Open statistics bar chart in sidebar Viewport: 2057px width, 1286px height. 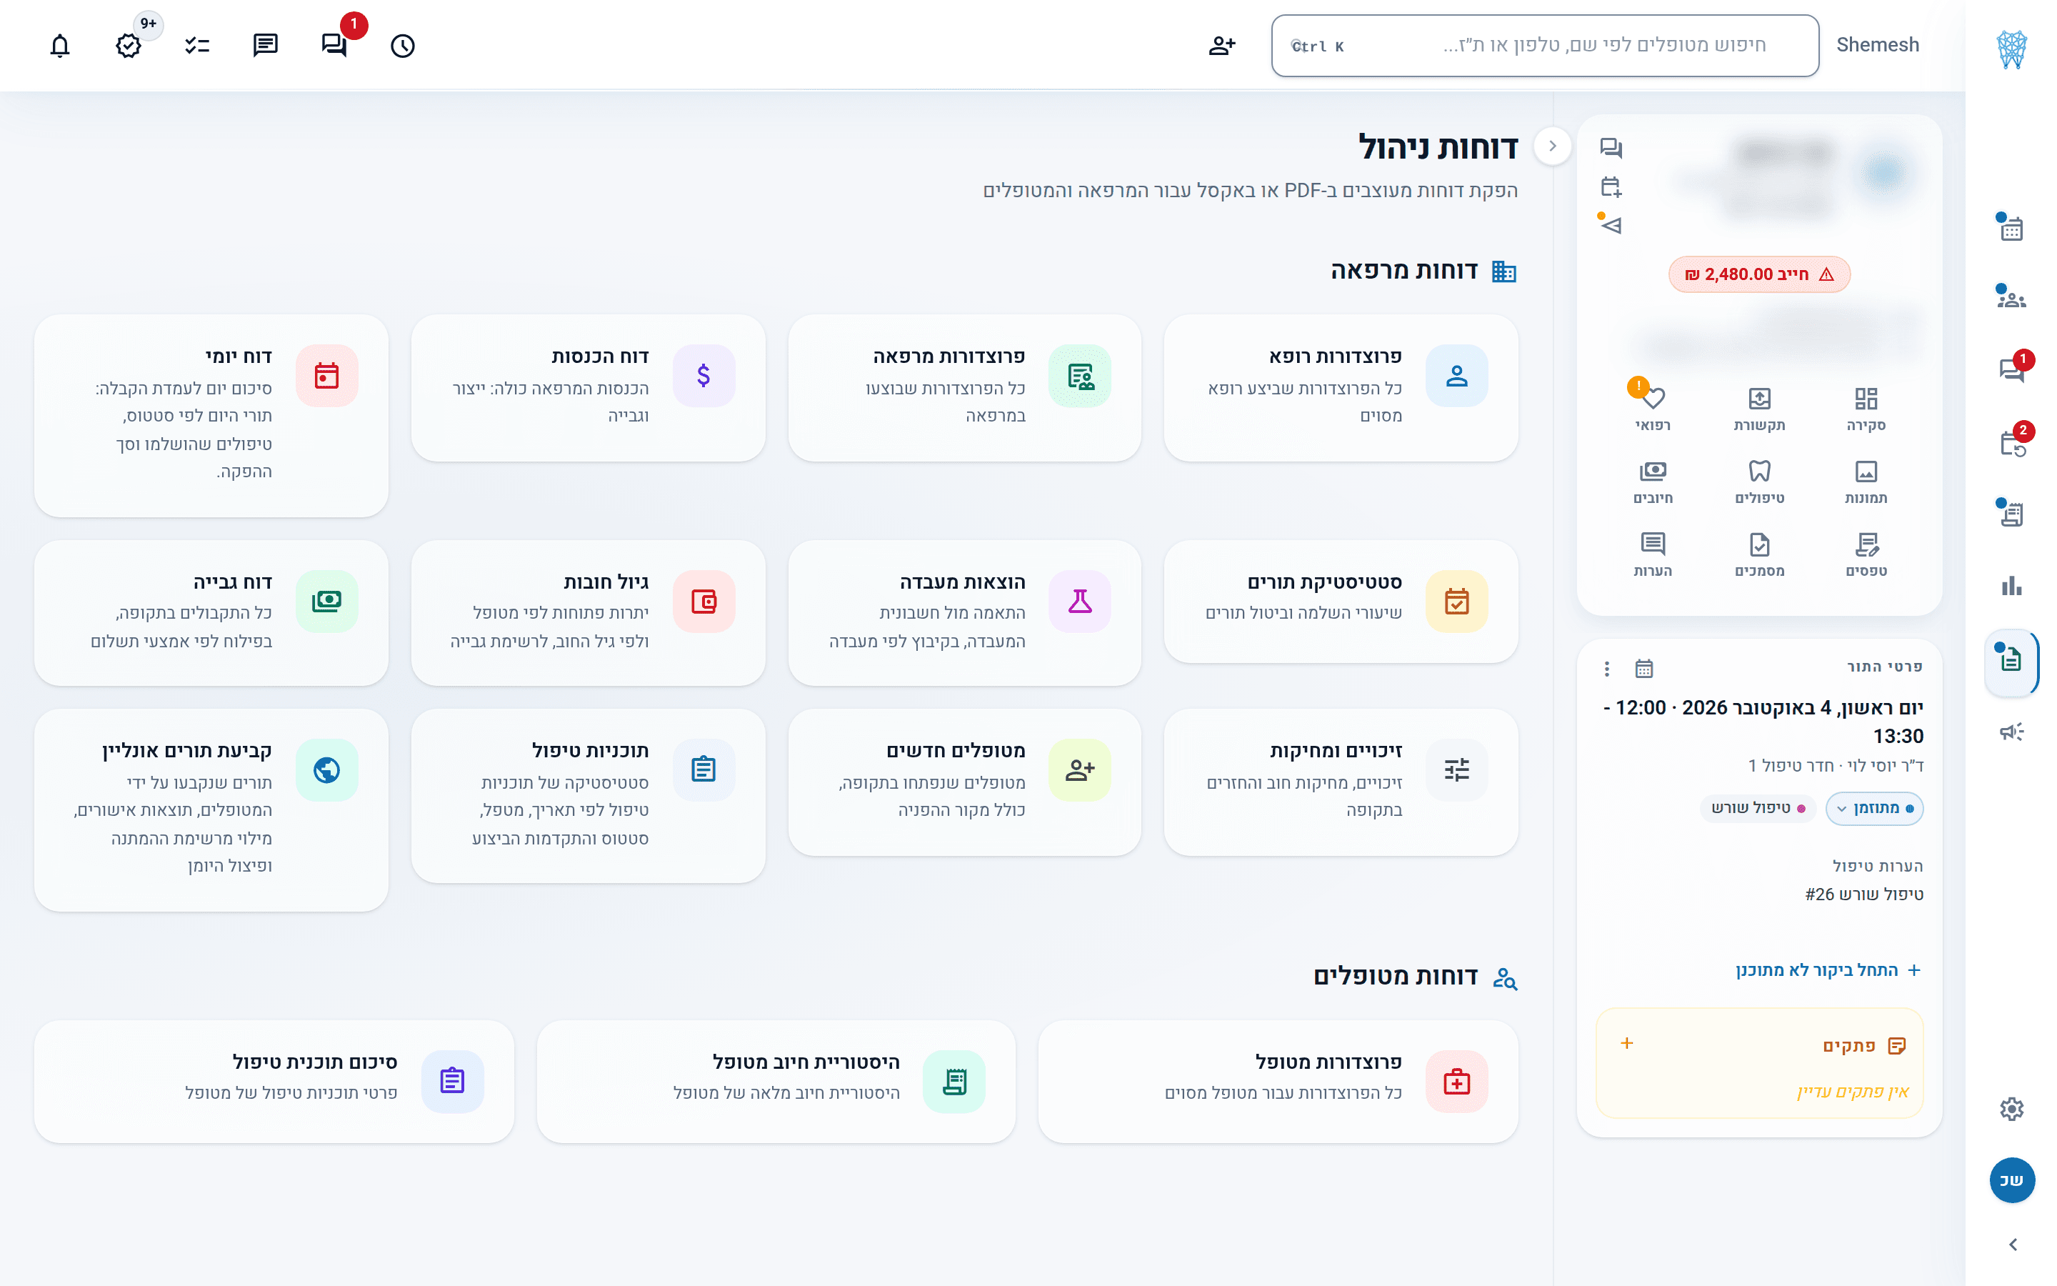pos(2011,586)
